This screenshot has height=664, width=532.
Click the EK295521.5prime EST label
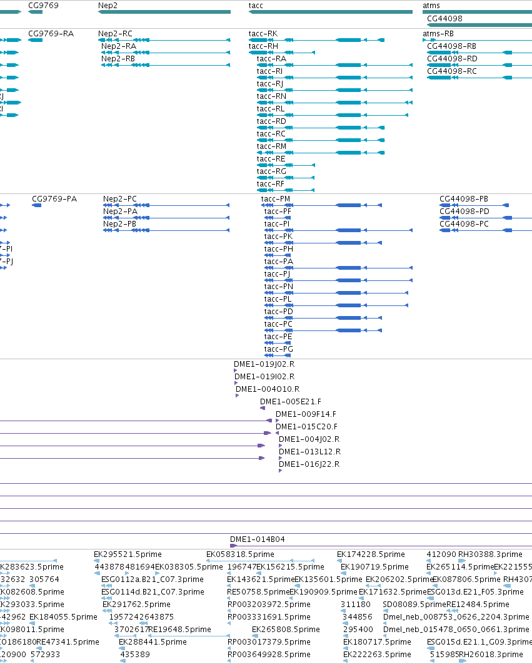(x=128, y=554)
